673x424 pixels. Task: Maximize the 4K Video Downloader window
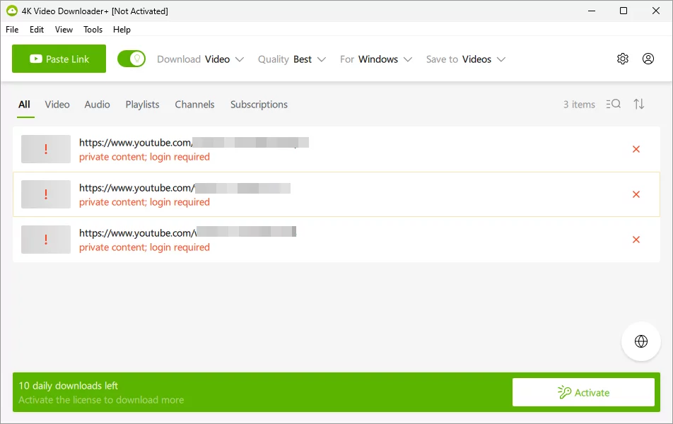point(624,11)
